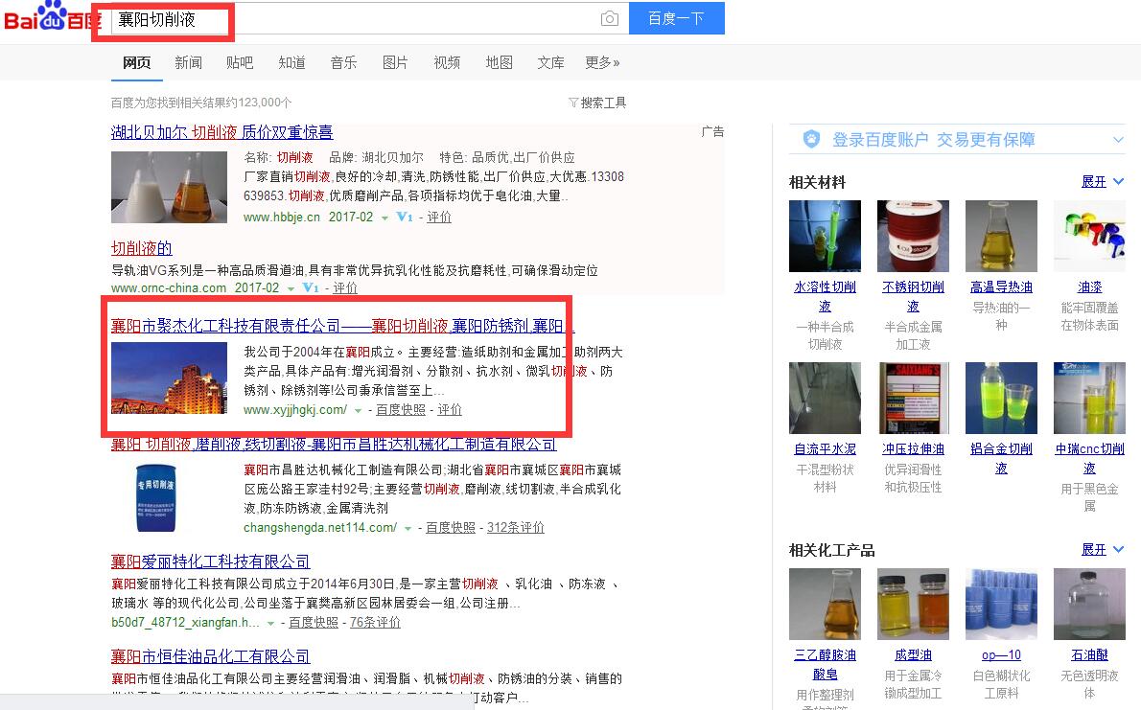
Task: Expand the 登录百度账户 banner chevron
Action: [1118, 140]
